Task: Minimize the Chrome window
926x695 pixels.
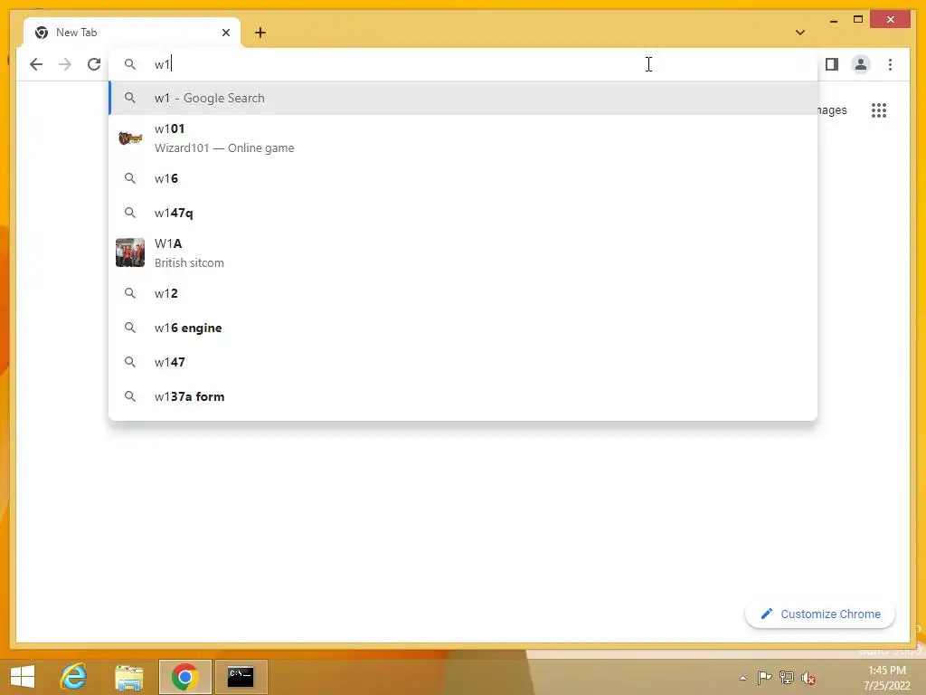Action: [x=833, y=20]
